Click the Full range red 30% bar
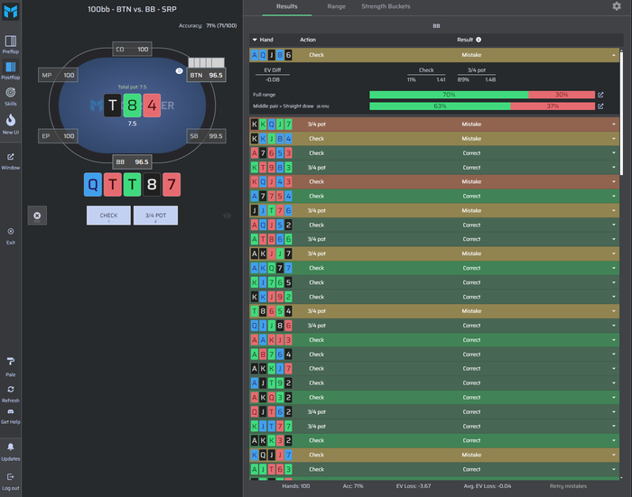 point(562,95)
